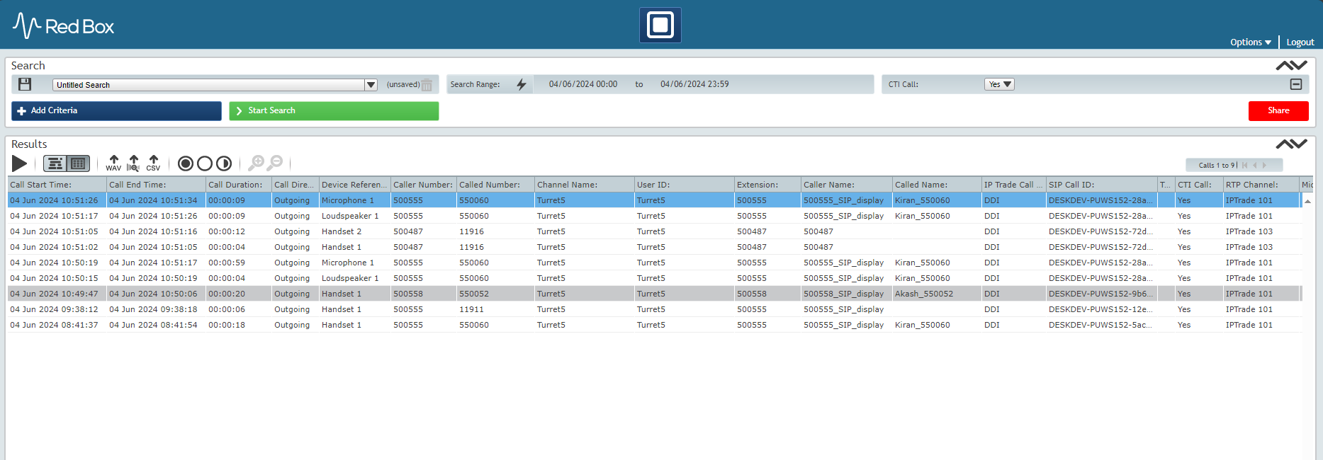Zoom in on results timeline

click(x=256, y=163)
